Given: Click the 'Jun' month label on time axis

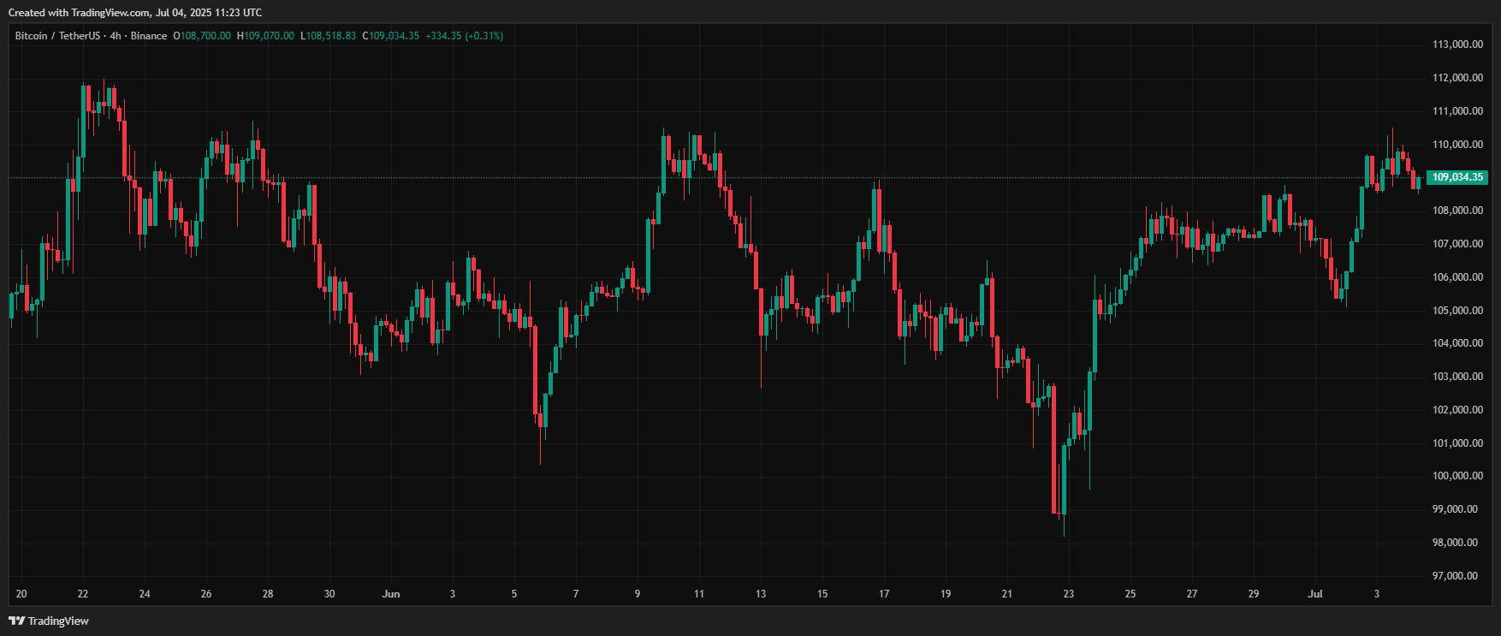Looking at the screenshot, I should 391,594.
